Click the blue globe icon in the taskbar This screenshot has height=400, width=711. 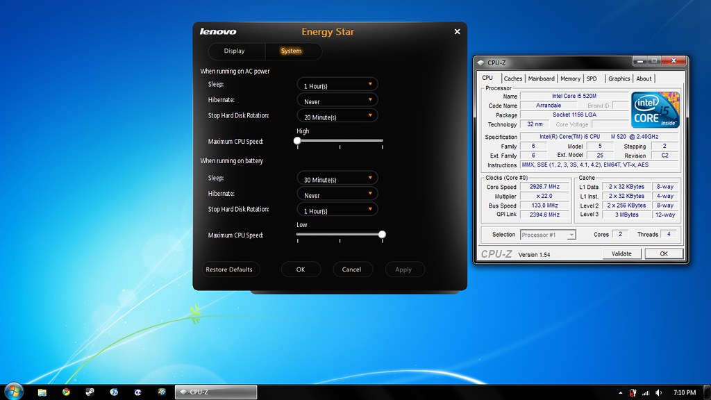114,392
